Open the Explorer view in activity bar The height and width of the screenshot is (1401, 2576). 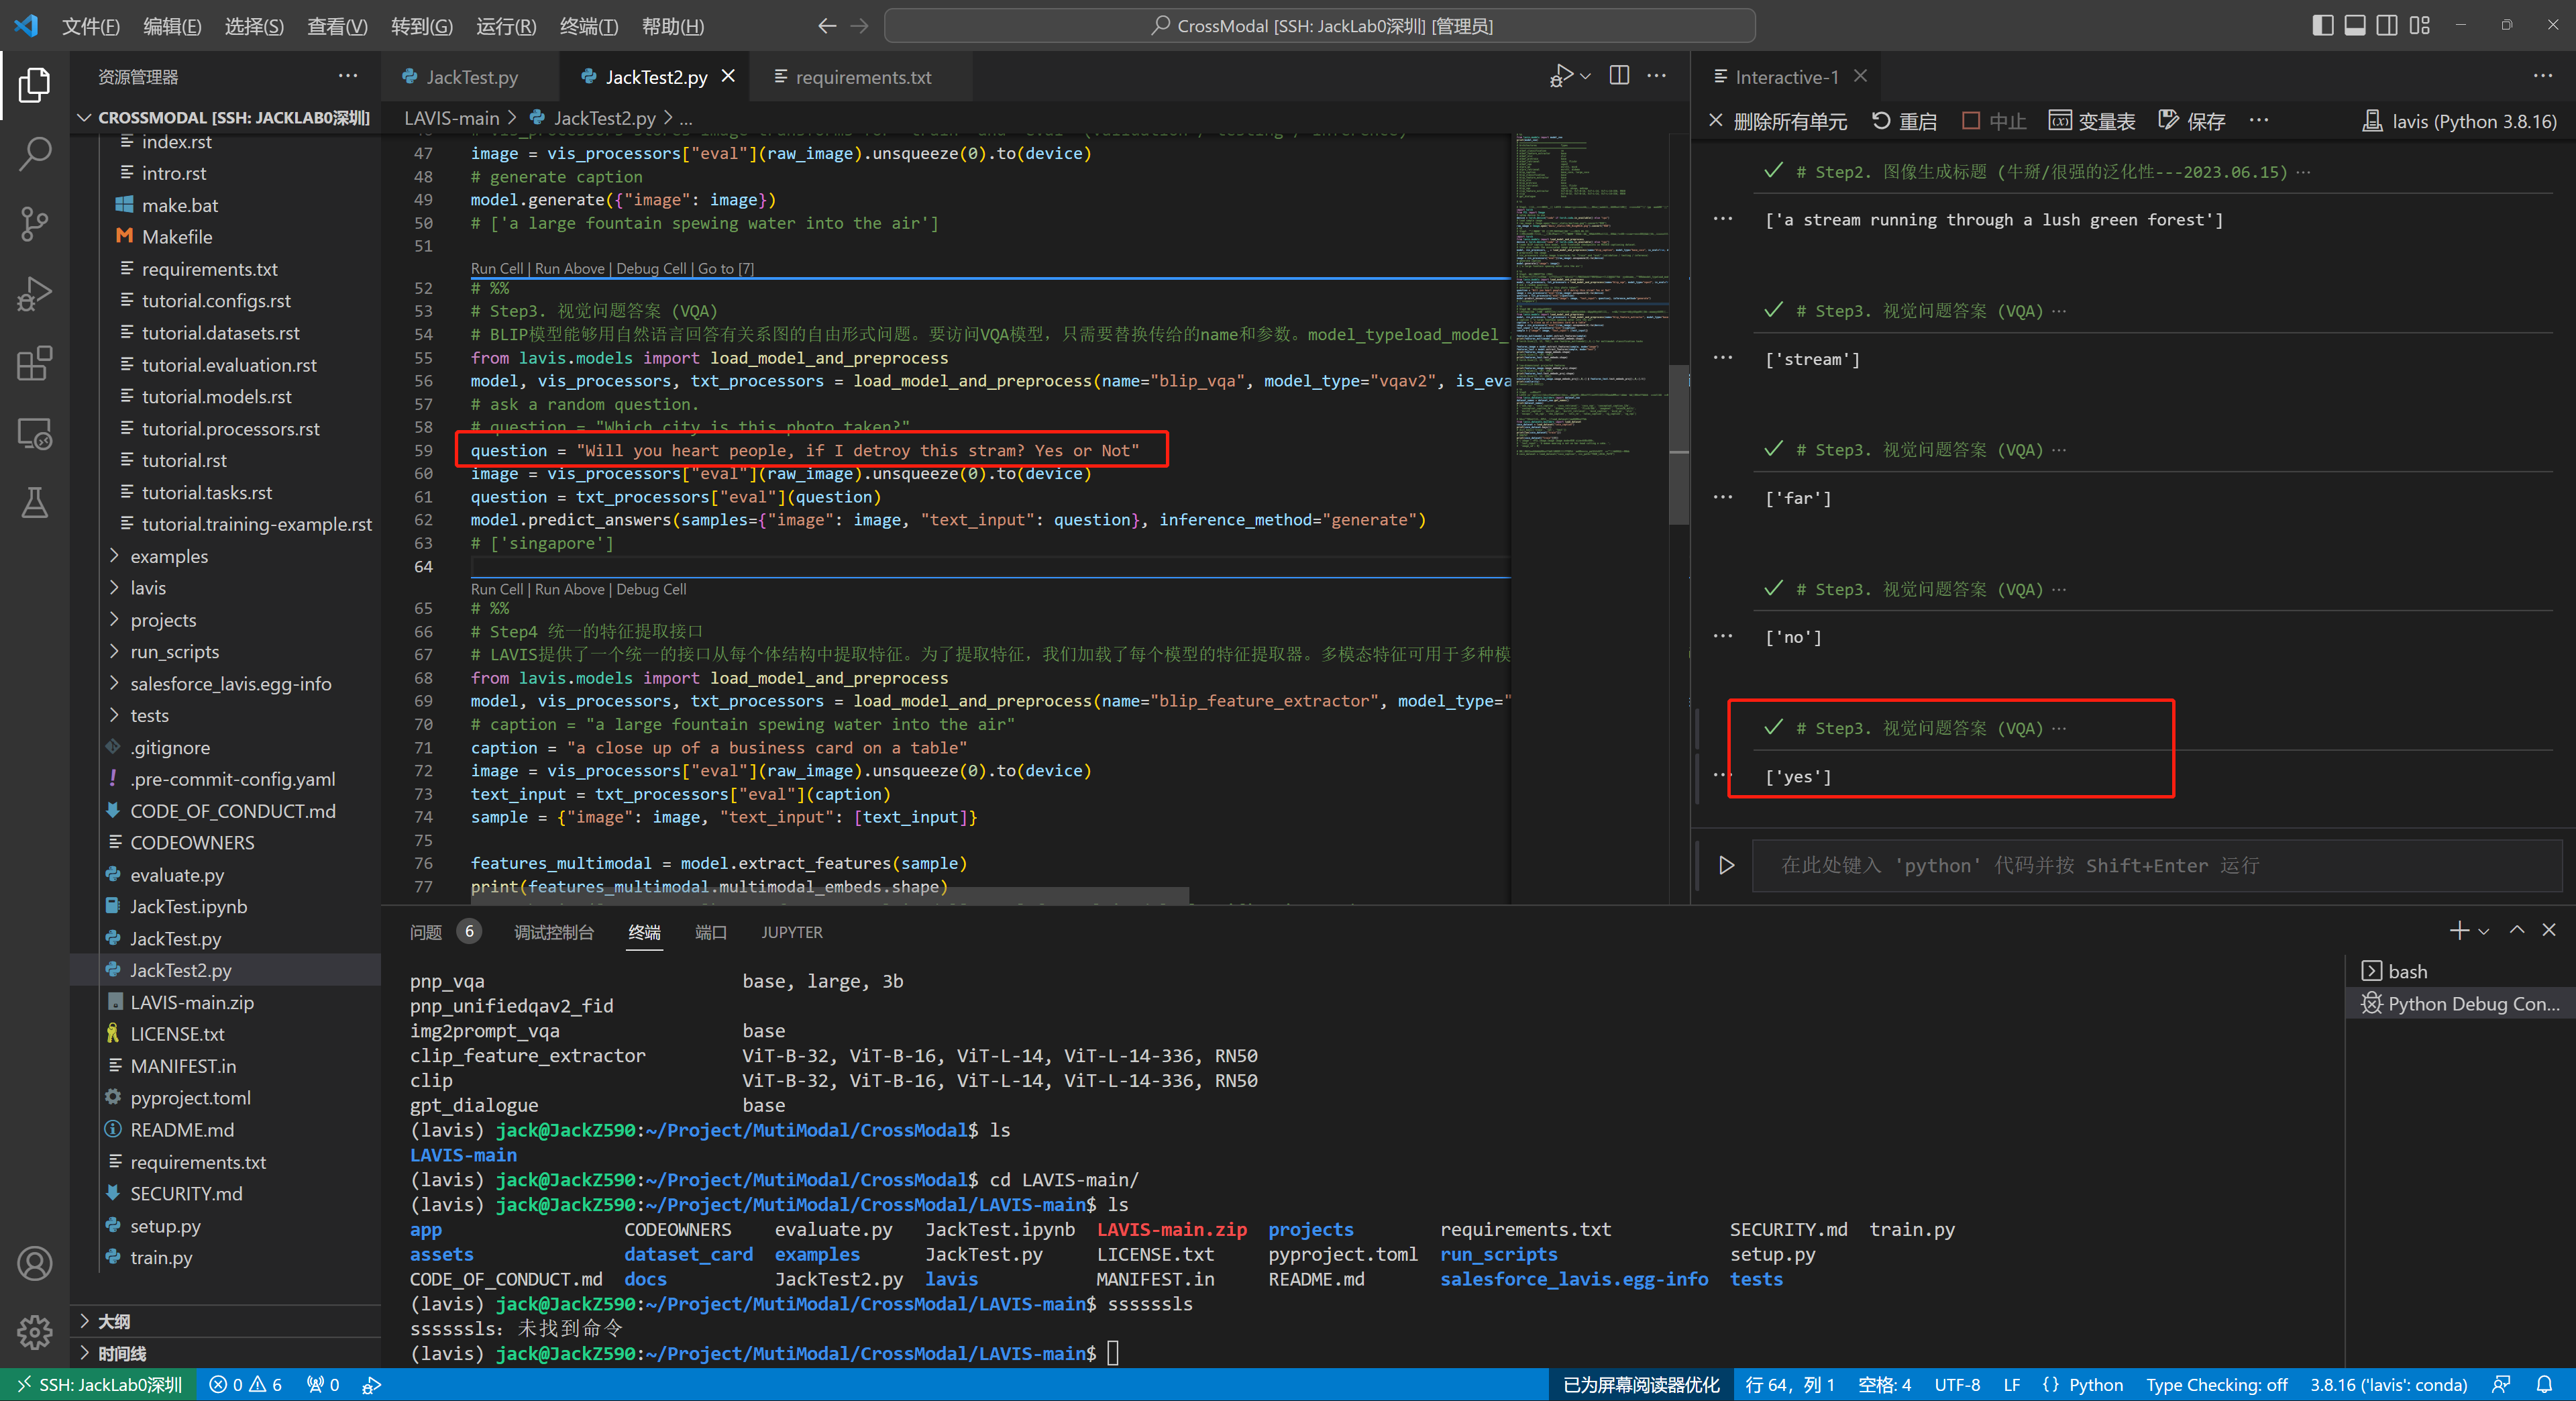coord(35,84)
